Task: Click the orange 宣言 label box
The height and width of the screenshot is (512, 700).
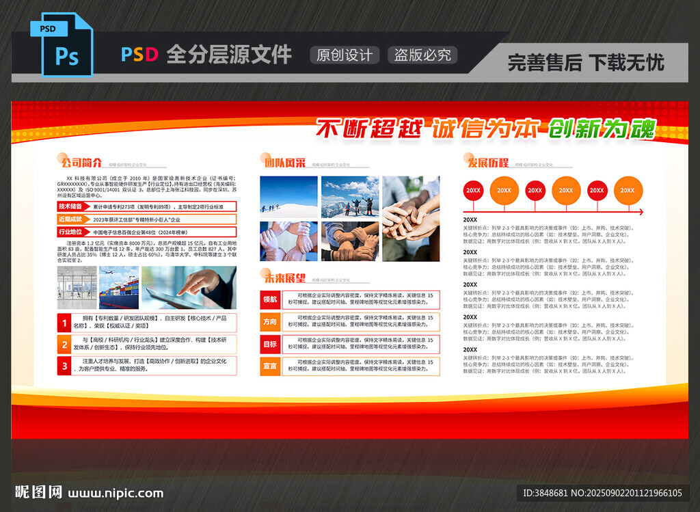Action: tap(270, 366)
